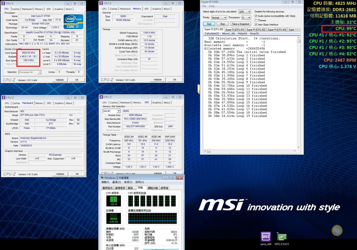Click OK in the CPU-Z Memory window

(175, 80)
